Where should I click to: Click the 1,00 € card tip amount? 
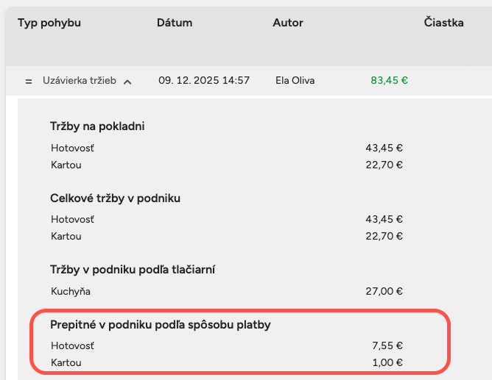point(388,362)
